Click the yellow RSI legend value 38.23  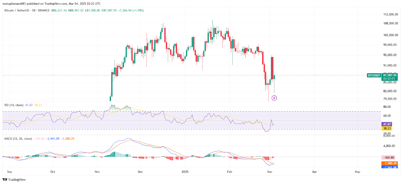38,105
